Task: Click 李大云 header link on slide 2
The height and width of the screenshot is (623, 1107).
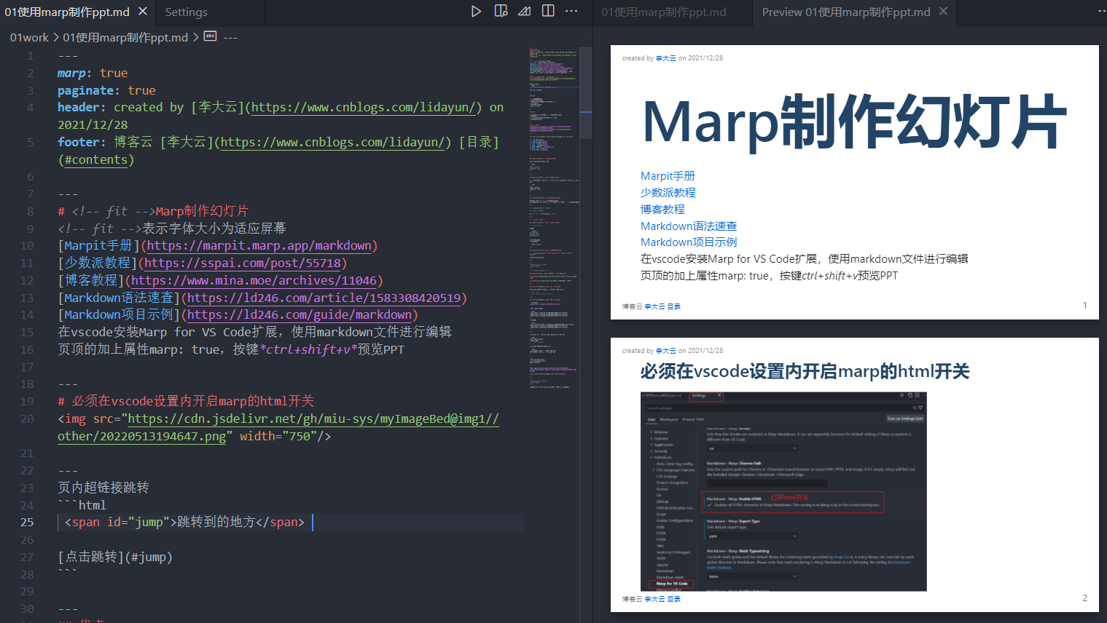Action: [666, 351]
